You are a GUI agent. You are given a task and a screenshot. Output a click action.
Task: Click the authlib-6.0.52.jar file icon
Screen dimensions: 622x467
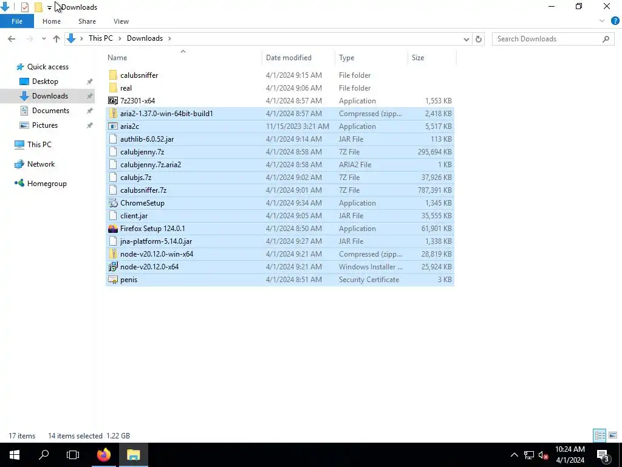113,139
